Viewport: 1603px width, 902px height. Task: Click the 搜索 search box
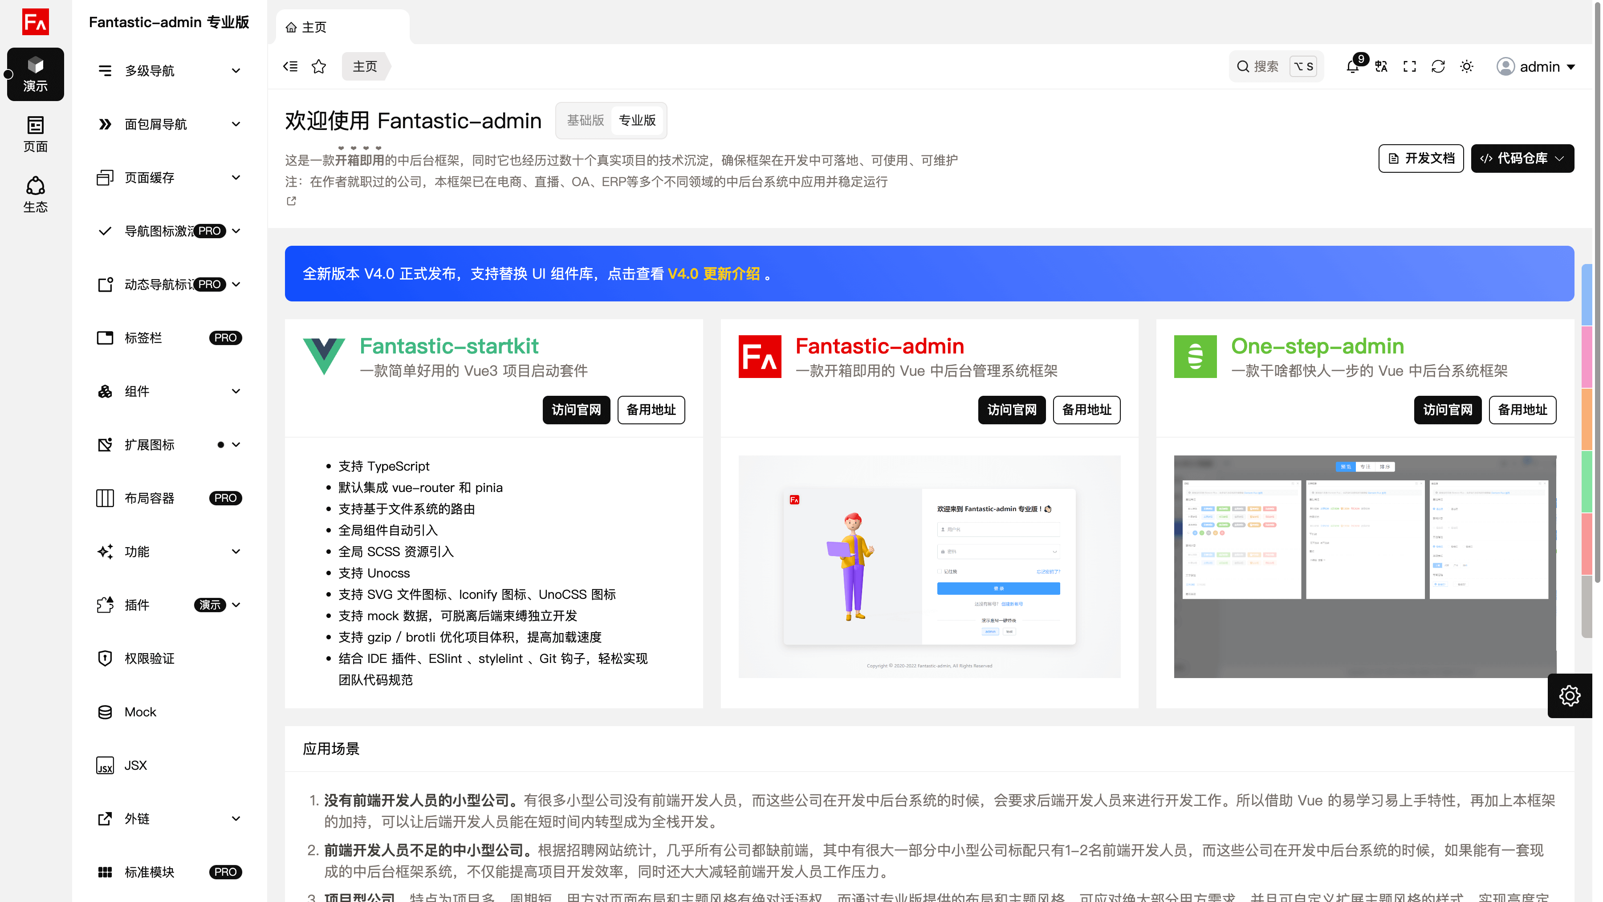coord(1276,67)
